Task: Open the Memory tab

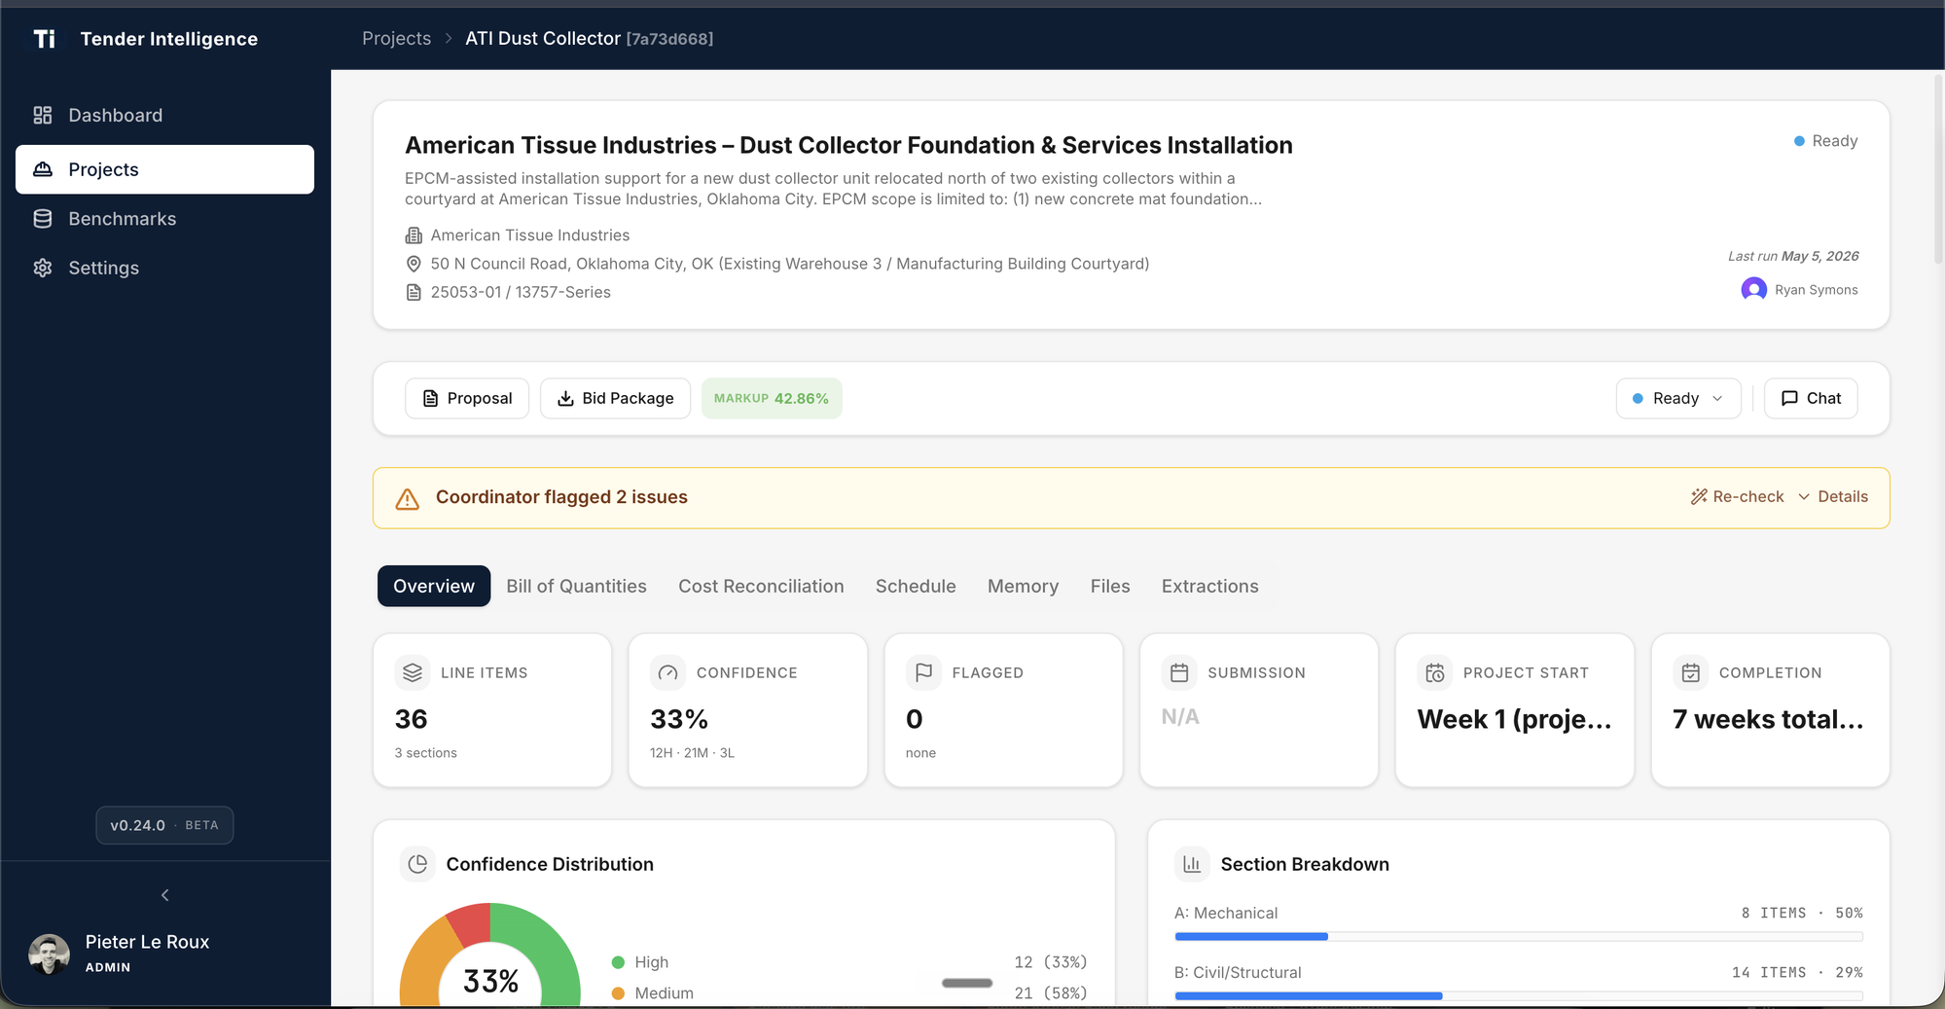Action: 1023,586
